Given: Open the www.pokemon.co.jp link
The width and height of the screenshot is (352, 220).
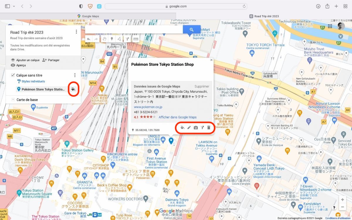Looking at the screenshot, I should pos(148,107).
